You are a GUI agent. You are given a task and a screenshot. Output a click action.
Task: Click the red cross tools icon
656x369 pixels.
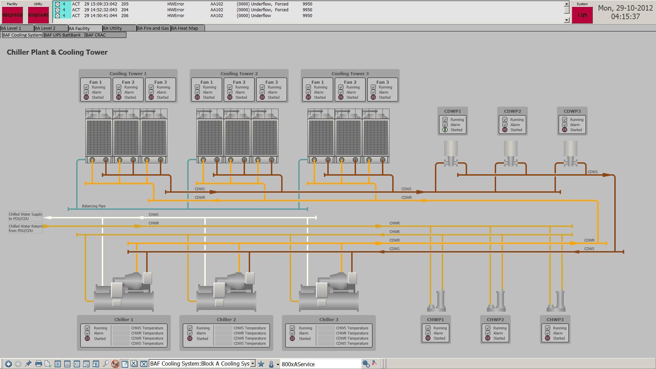(x=374, y=363)
